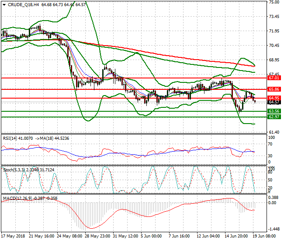Click the Stochastic scale level 50

pyautogui.click(x=270, y=180)
